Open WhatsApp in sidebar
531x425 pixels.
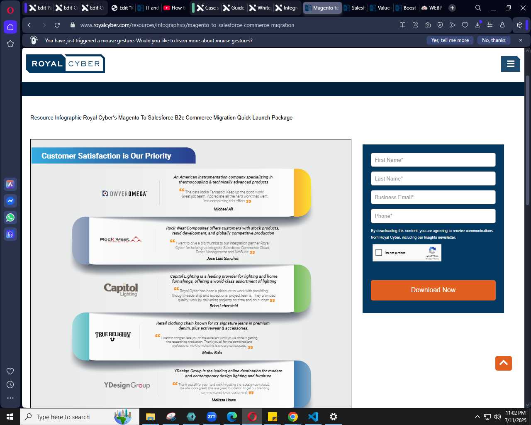click(10, 217)
